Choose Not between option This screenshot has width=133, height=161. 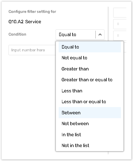point(90,124)
